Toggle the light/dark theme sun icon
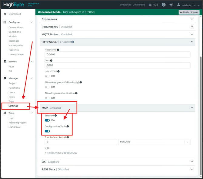Screen dimensions: 203x179 click(171, 5)
